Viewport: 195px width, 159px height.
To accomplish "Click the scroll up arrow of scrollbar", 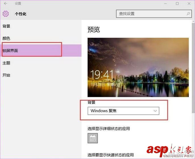I will pyautogui.click(x=193, y=21).
